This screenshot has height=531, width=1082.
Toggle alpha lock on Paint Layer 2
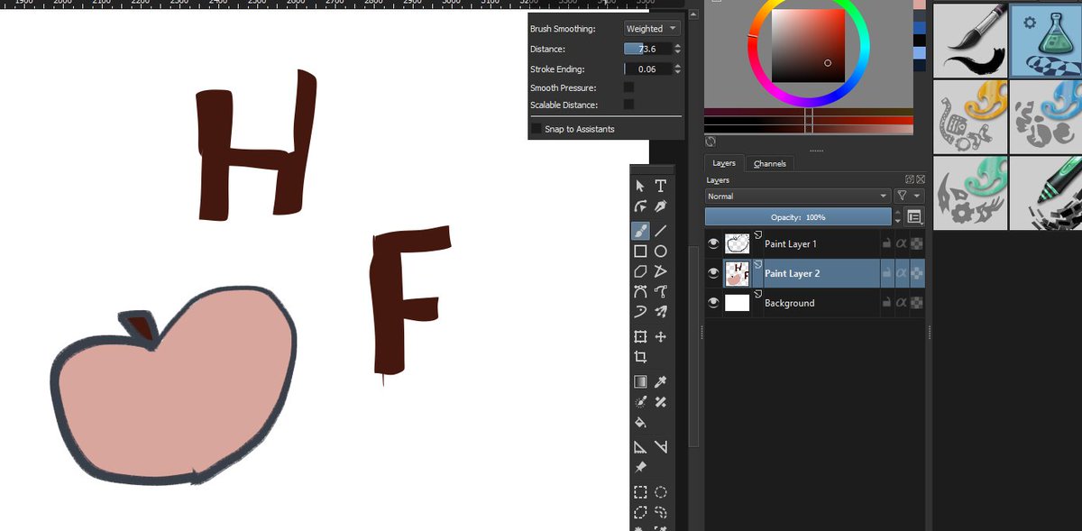[x=917, y=273]
